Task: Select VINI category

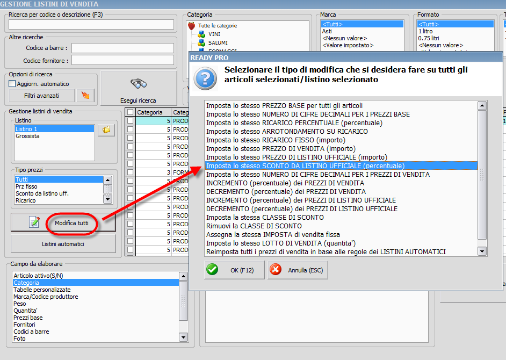Action: 214,34
